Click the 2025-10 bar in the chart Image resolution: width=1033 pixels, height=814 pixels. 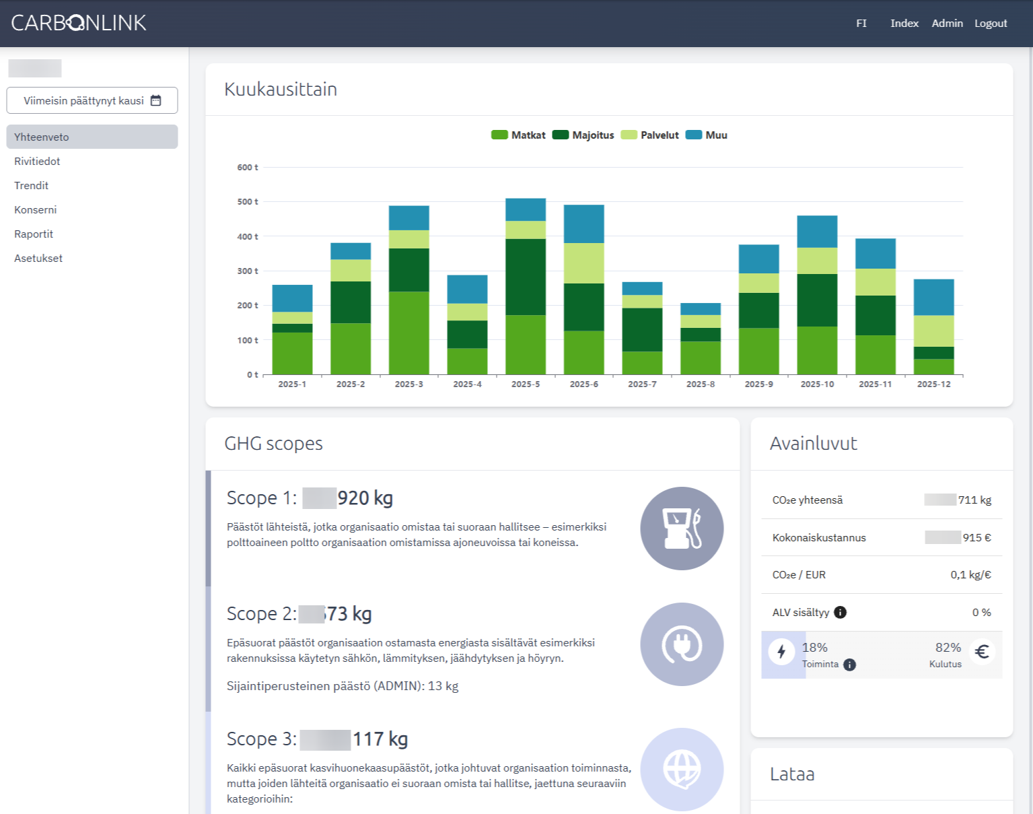pyautogui.click(x=817, y=295)
